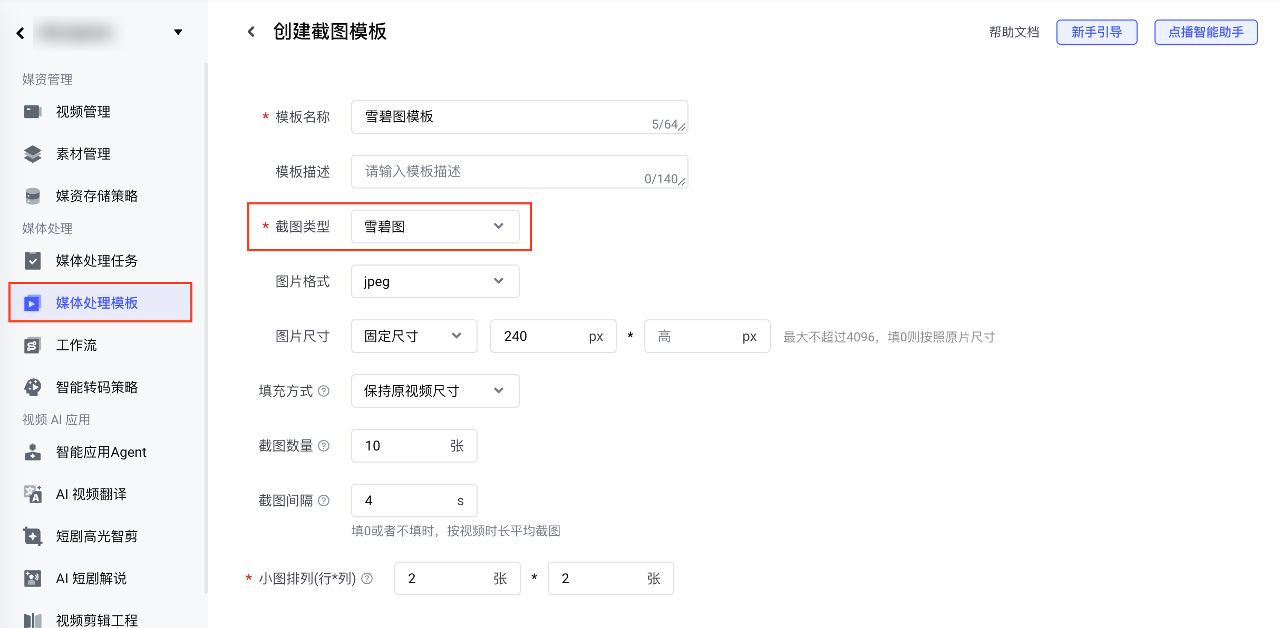The image size is (1281, 628).
Task: Focus the 模板描述 text field
Action: (520, 172)
